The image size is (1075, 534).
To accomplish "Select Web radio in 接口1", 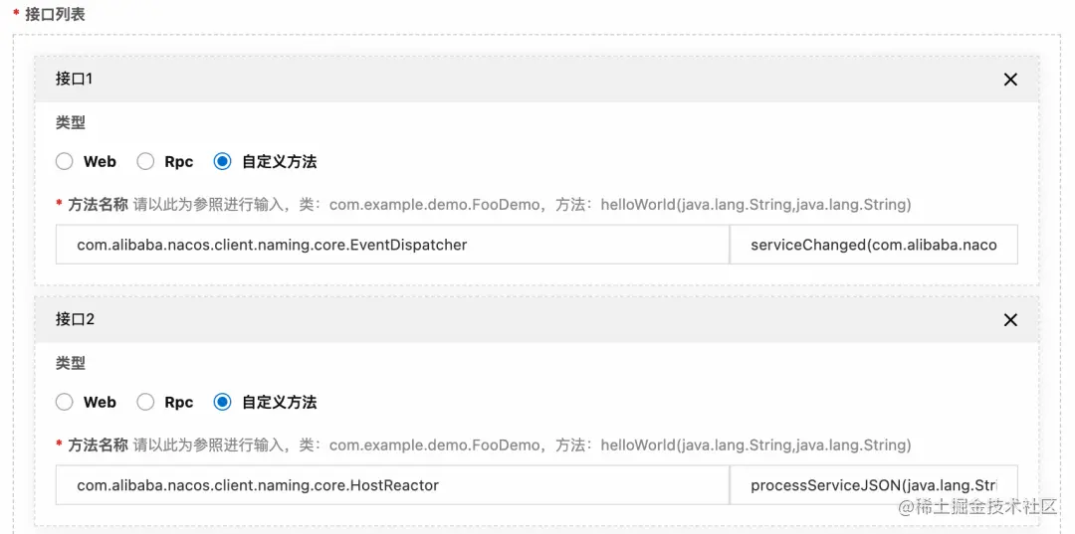I will (x=65, y=161).
